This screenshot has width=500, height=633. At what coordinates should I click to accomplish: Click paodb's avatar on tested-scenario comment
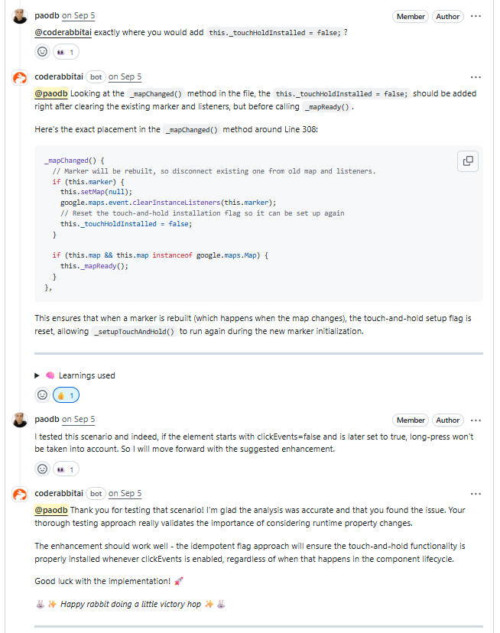[21, 420]
